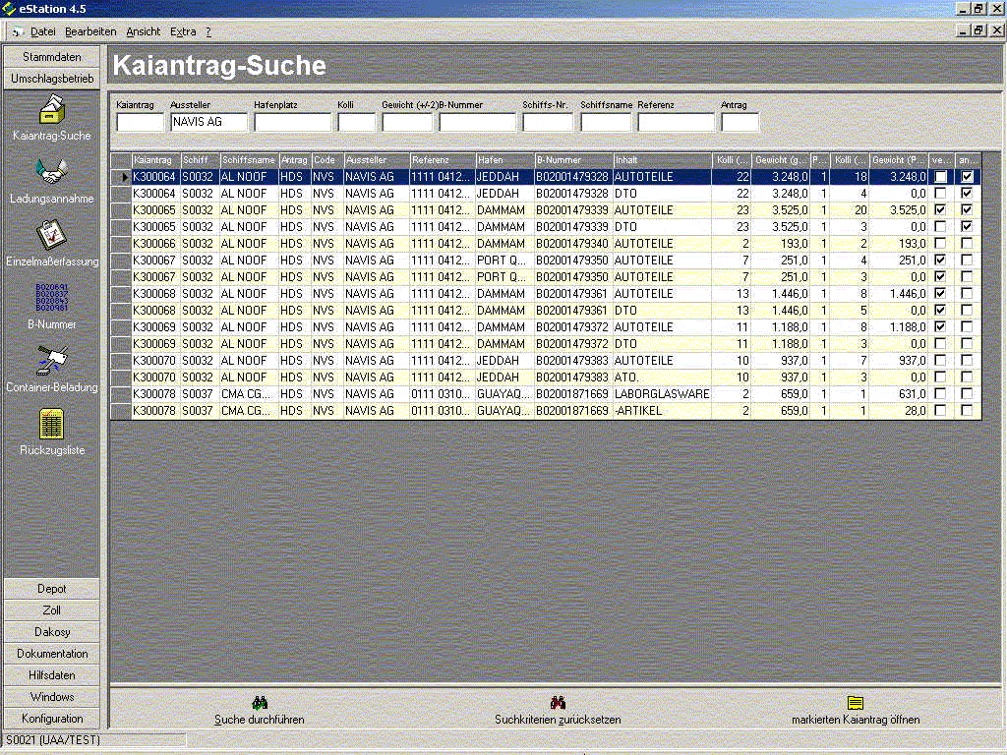
Task: Uncheck the 've...' checkbox in first K300065 row
Action: (x=941, y=210)
